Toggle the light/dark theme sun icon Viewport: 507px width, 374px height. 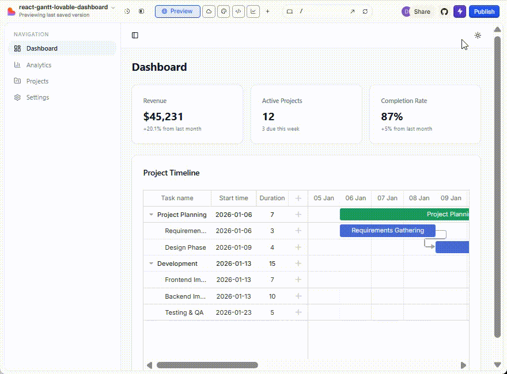pyautogui.click(x=478, y=35)
